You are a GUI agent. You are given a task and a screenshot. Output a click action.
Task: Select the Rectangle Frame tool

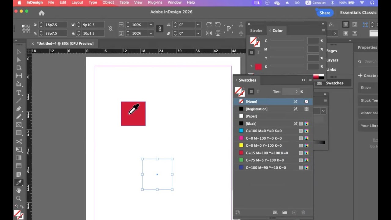click(19, 125)
